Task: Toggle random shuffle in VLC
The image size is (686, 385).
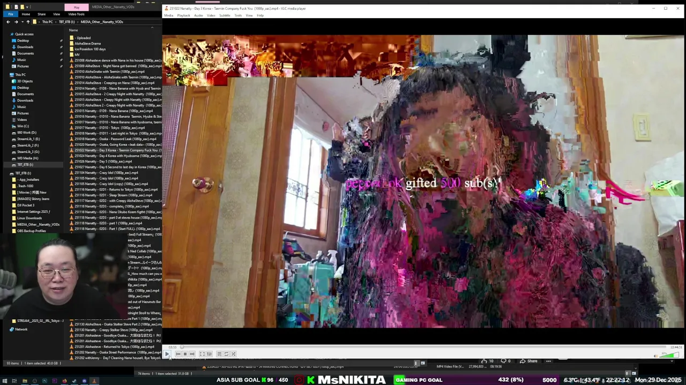Action: pyautogui.click(x=233, y=354)
